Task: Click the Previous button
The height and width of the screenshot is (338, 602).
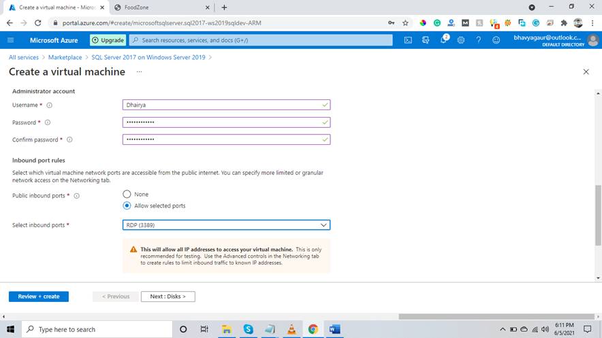Action: pyautogui.click(x=116, y=297)
